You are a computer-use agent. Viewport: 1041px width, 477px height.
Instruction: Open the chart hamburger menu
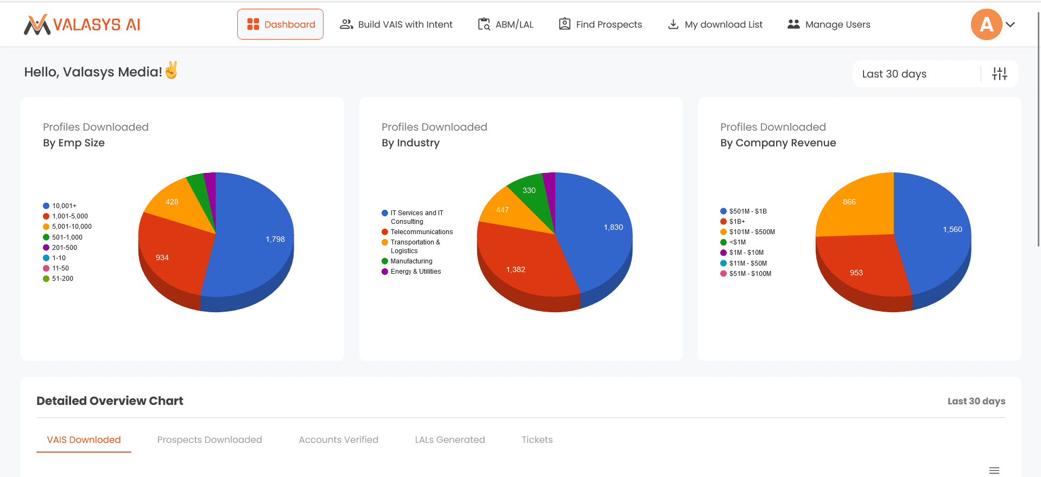tap(994, 470)
